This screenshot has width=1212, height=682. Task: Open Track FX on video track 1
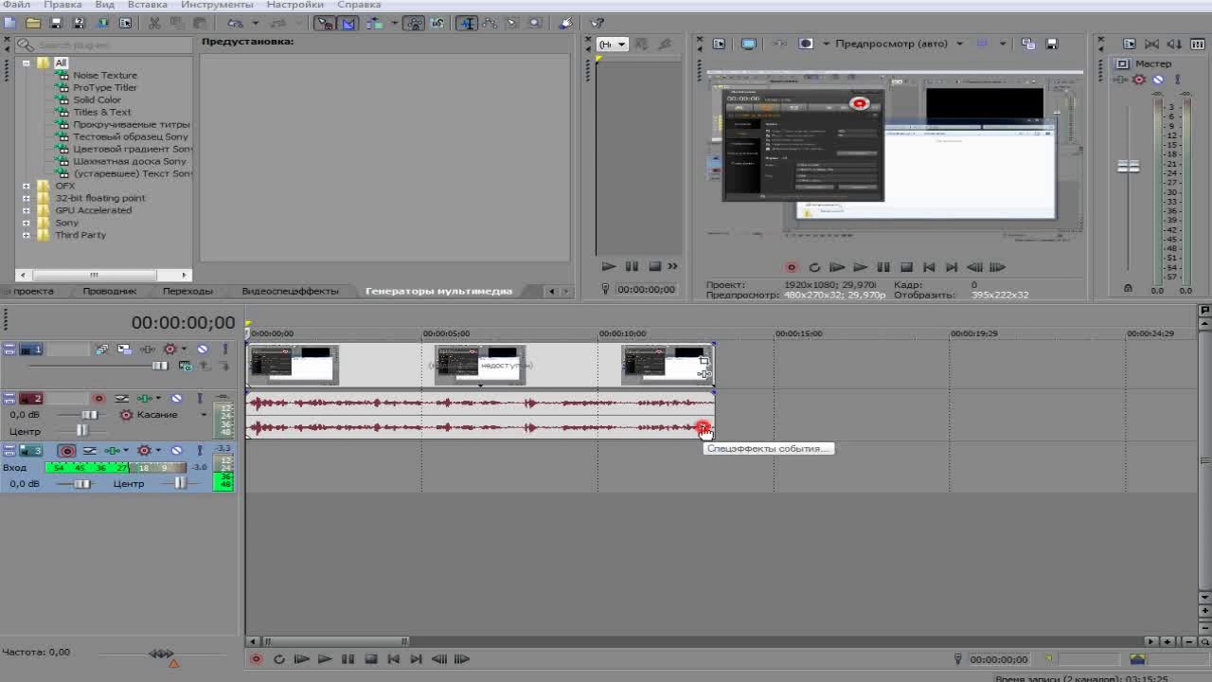click(x=148, y=349)
